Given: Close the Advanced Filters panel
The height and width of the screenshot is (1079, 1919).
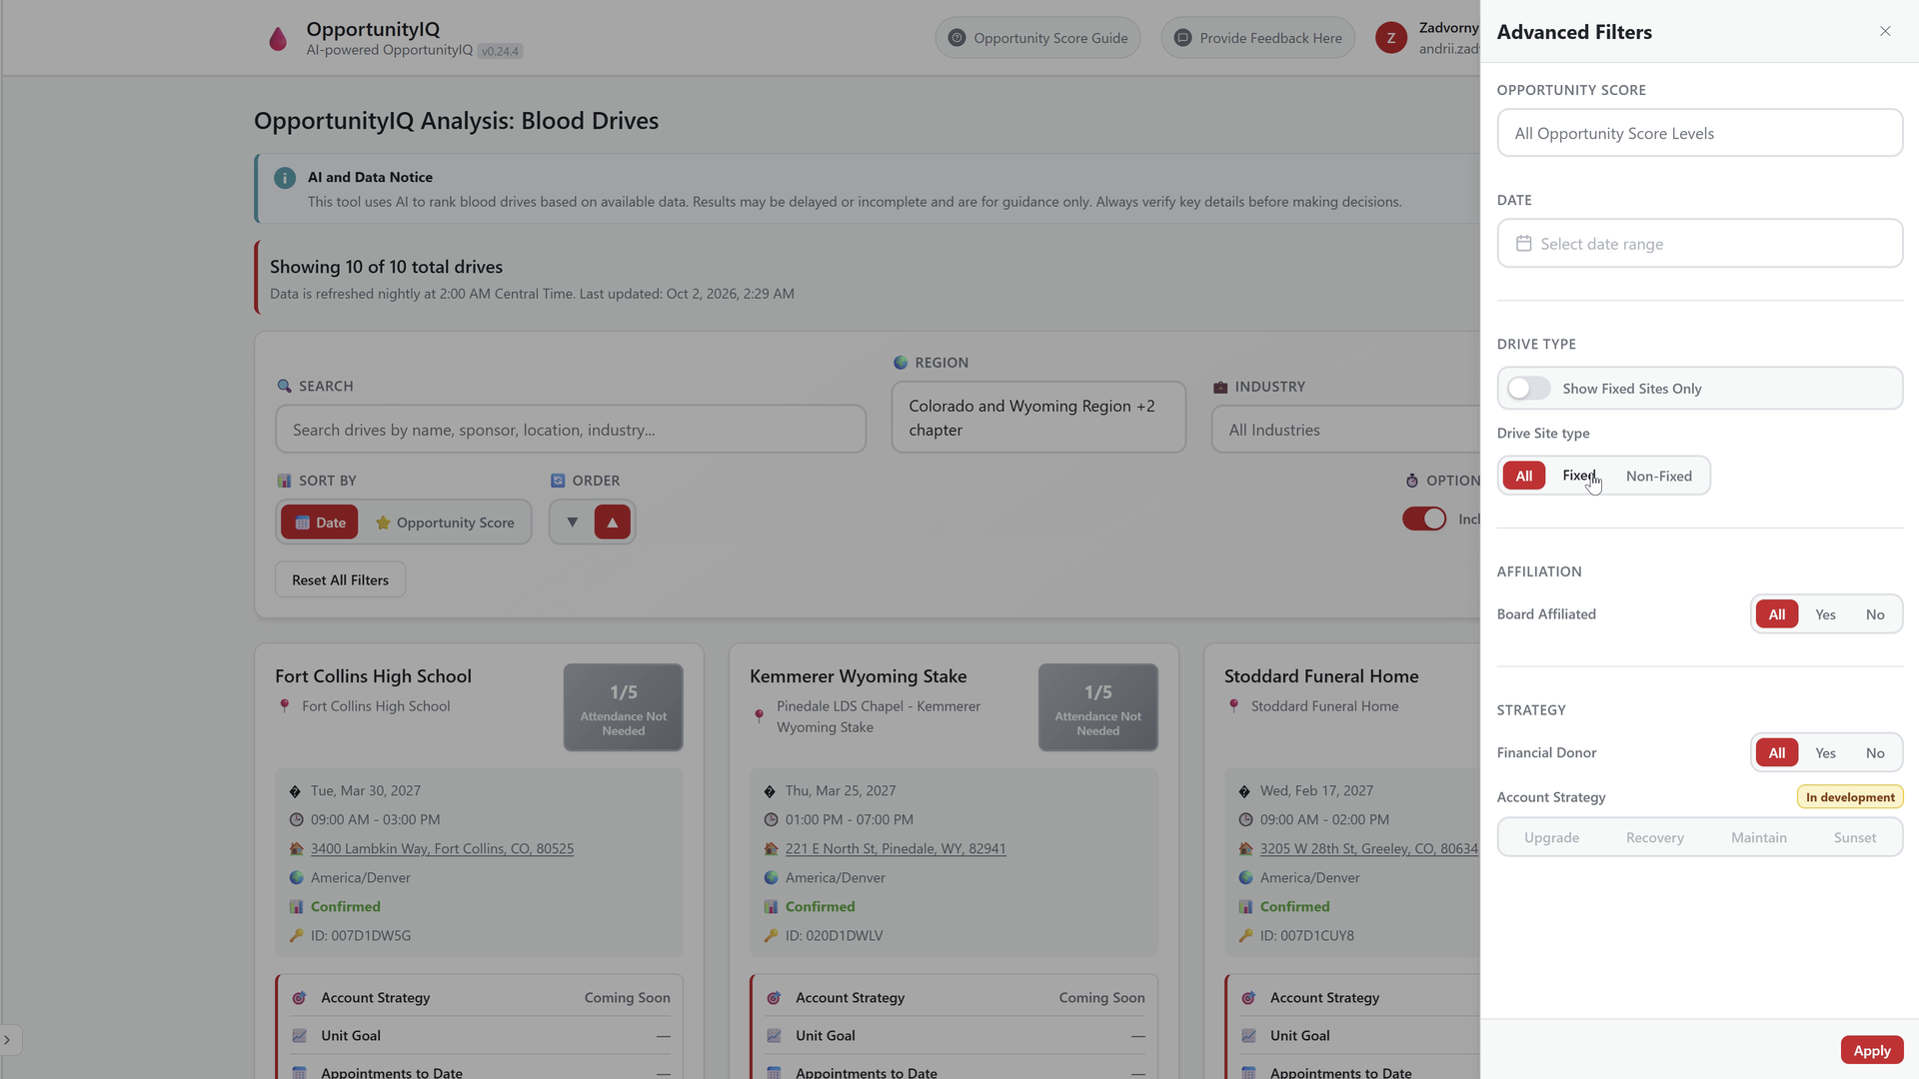Looking at the screenshot, I should tap(1885, 31).
